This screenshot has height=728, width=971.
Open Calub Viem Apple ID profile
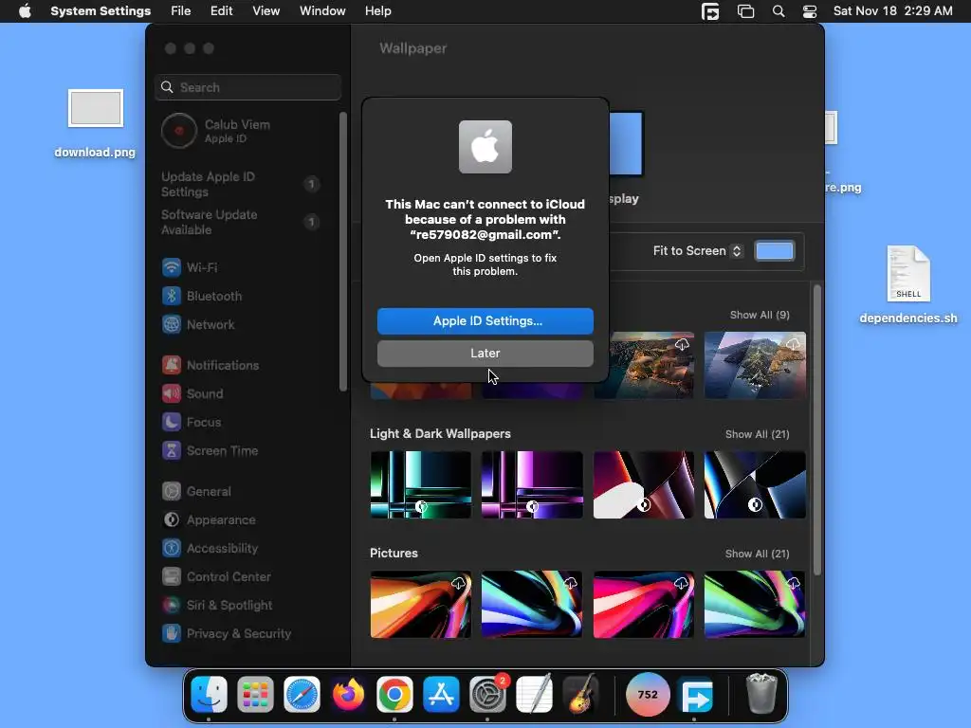[216, 131]
